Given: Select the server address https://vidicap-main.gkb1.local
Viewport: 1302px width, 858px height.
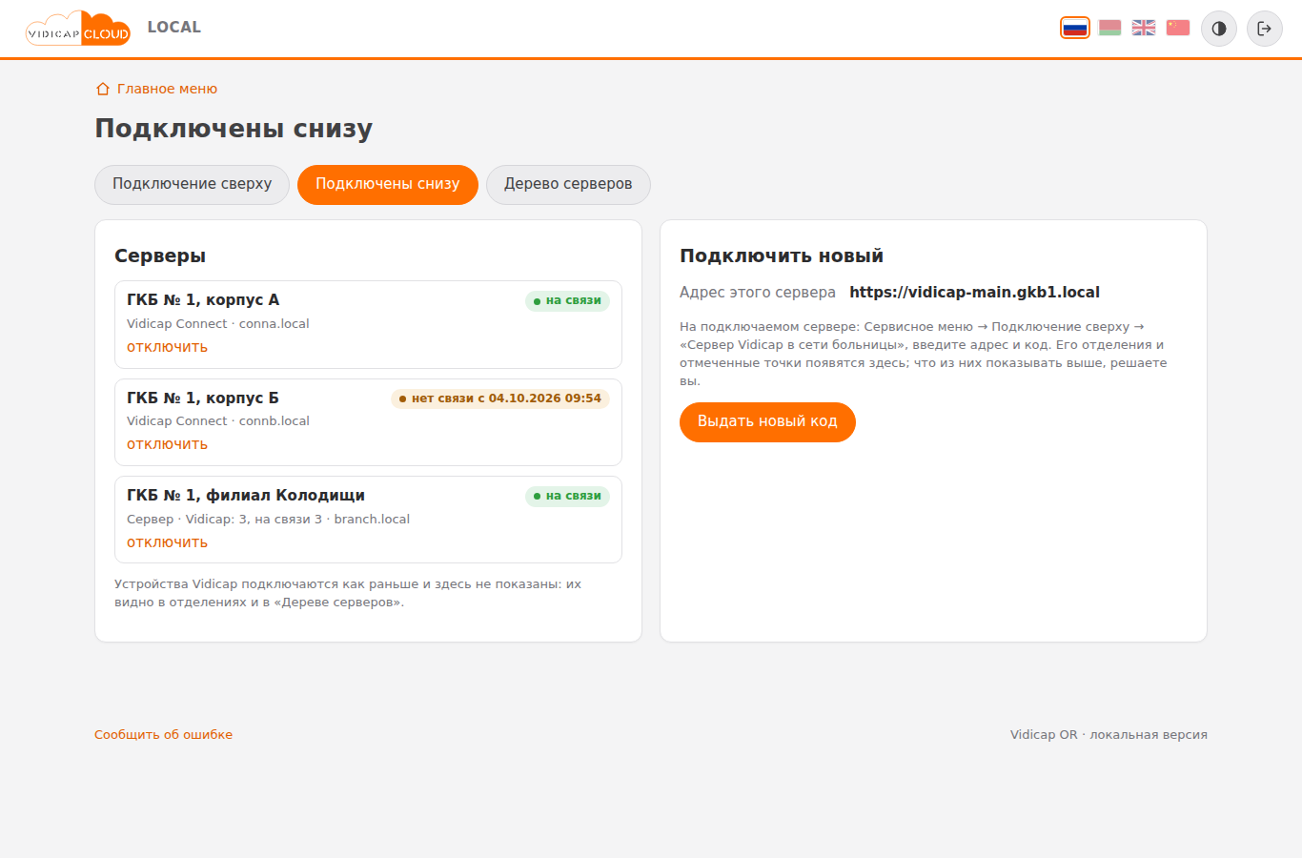Looking at the screenshot, I should click(974, 293).
